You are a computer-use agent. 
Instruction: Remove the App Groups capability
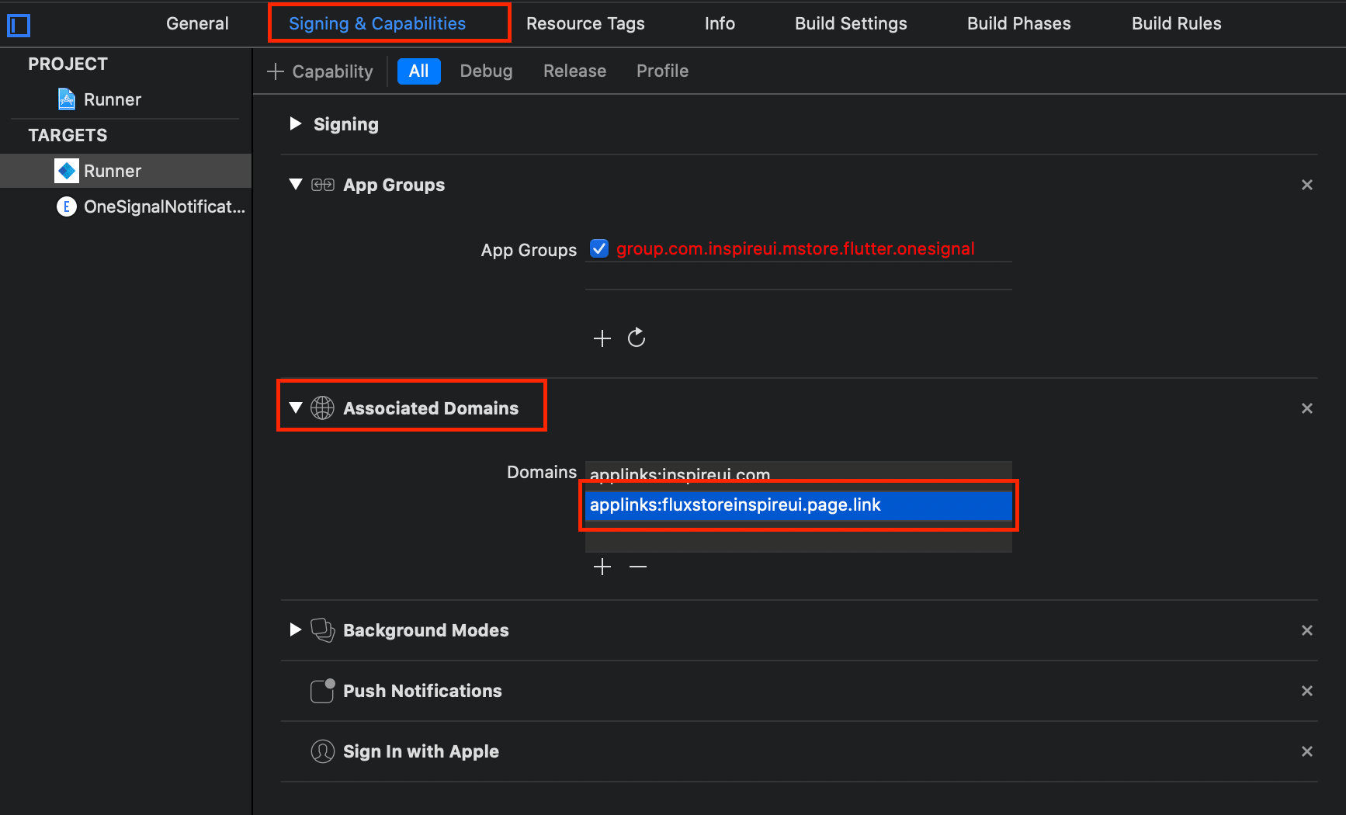[1307, 185]
